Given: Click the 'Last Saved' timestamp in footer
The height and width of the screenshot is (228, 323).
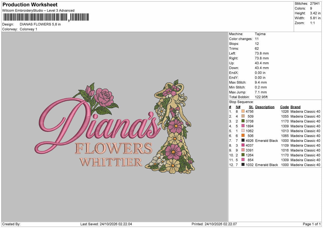Looking at the screenshot, I should pyautogui.click(x=106, y=224).
